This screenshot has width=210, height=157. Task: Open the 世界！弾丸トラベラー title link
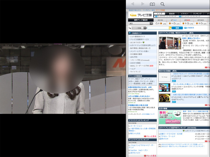191,38
